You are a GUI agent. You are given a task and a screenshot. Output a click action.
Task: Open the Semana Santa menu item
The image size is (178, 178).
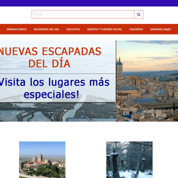[16, 29]
